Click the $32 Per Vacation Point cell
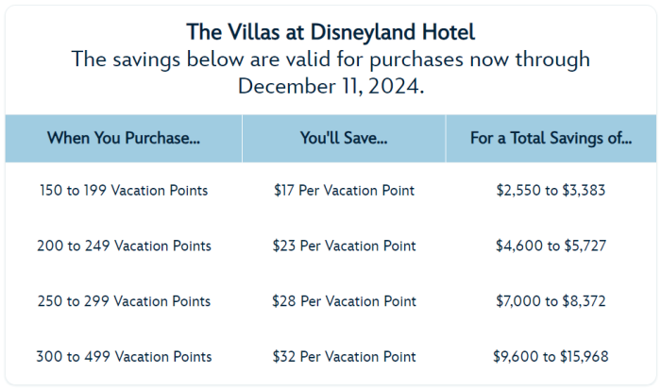Viewport: 661px width, 390px height. pos(344,357)
